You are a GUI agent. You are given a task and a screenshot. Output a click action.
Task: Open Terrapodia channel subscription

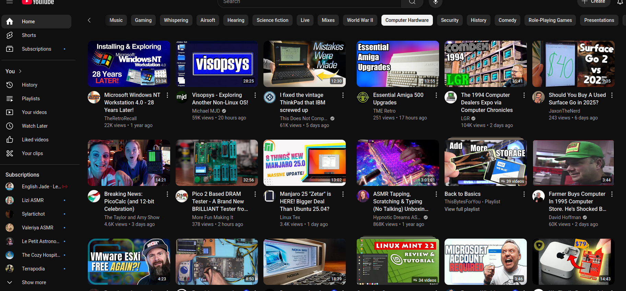36,269
